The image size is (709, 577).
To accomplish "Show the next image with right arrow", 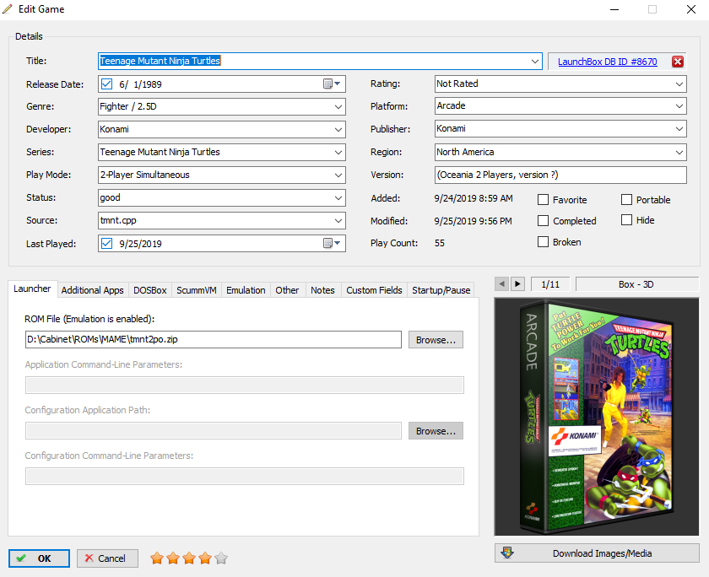I will 517,283.
